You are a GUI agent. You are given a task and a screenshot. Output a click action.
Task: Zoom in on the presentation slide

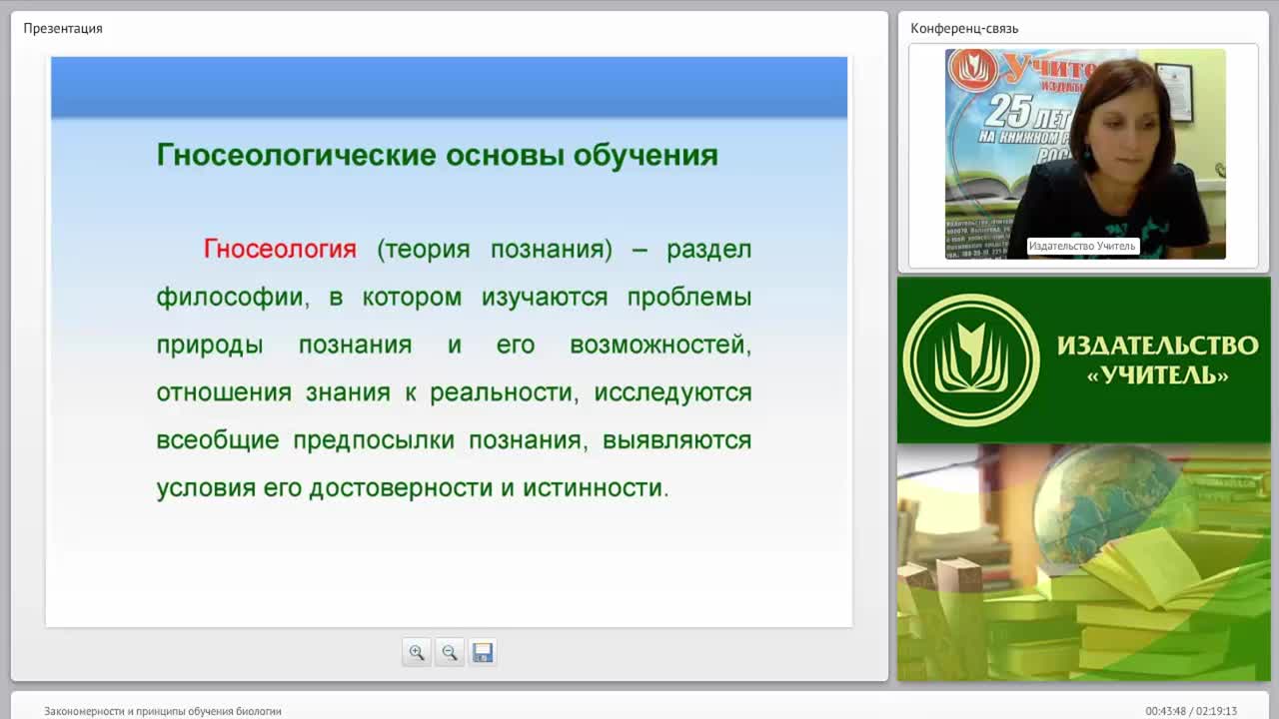417,652
